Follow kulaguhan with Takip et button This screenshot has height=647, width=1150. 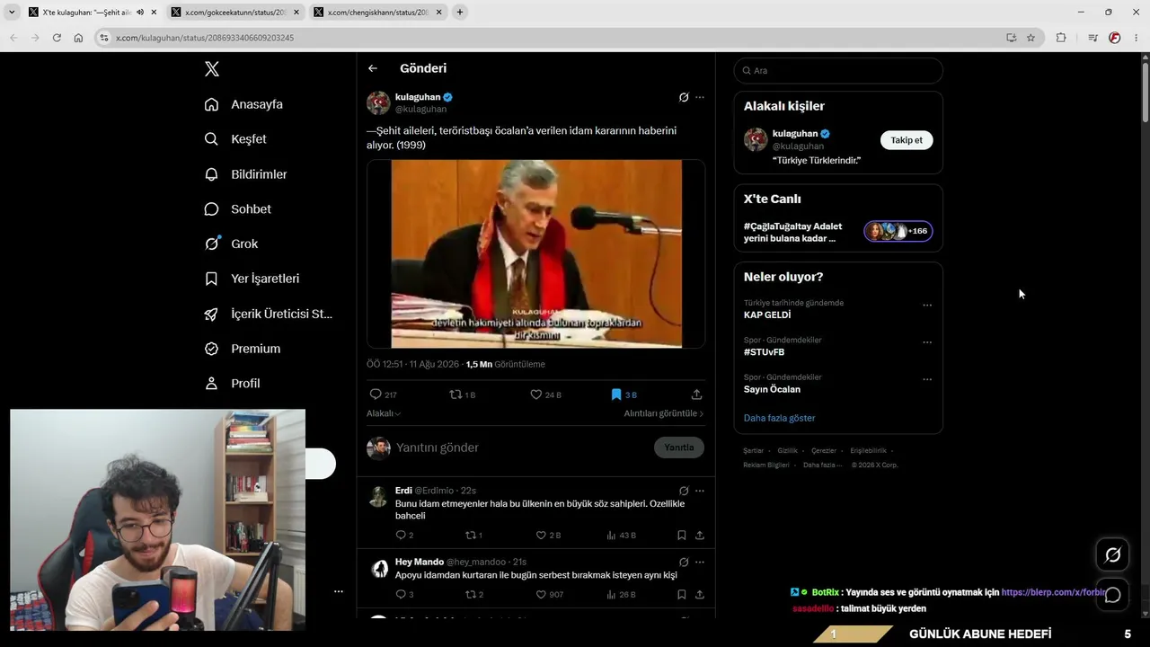click(x=907, y=140)
